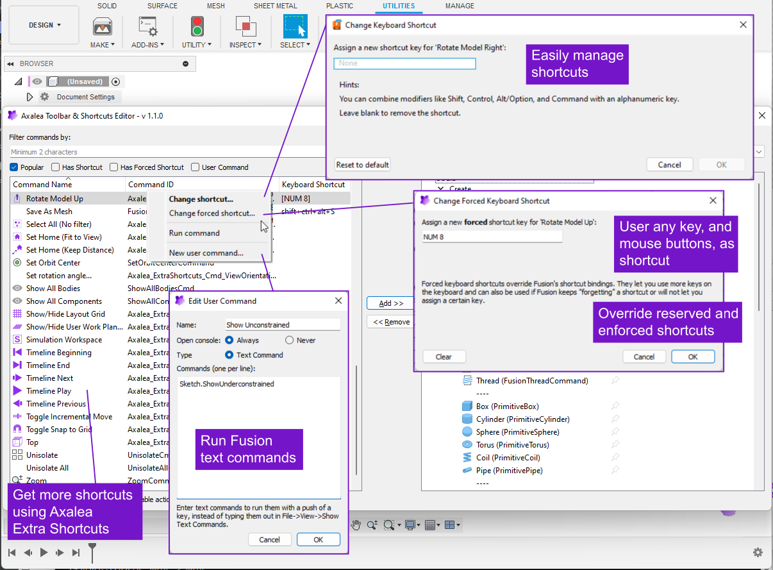Image resolution: width=773 pixels, height=570 pixels.
Task: Click the timeline settings gear icon
Action: (758, 553)
